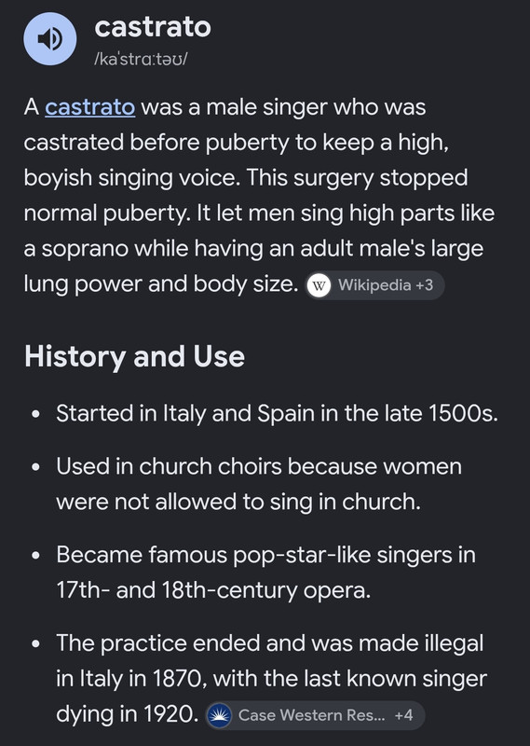Click the phrase '17th- and 18th-century opera'
Image resolution: width=530 pixels, height=746 pixels.
[x=213, y=590]
